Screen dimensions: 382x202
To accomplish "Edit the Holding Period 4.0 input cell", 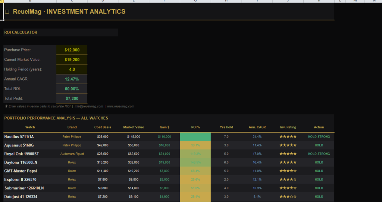I will tap(72, 69).
